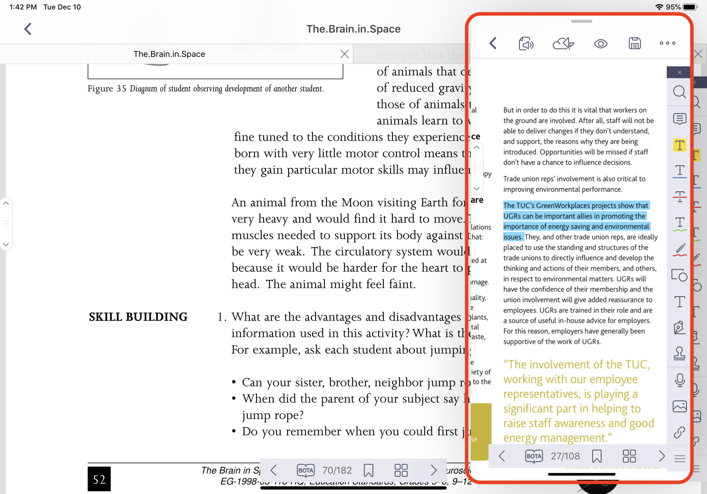The height and width of the screenshot is (494, 707).
Task: Tap Figure 35 caption in main document
Action: tap(206, 89)
